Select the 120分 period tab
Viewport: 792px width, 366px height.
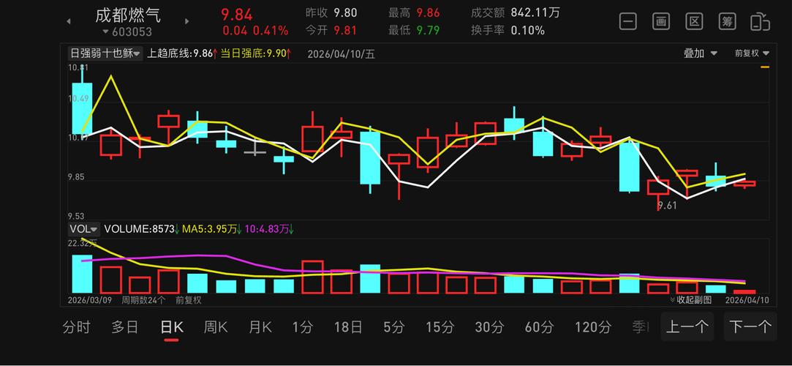click(x=593, y=327)
